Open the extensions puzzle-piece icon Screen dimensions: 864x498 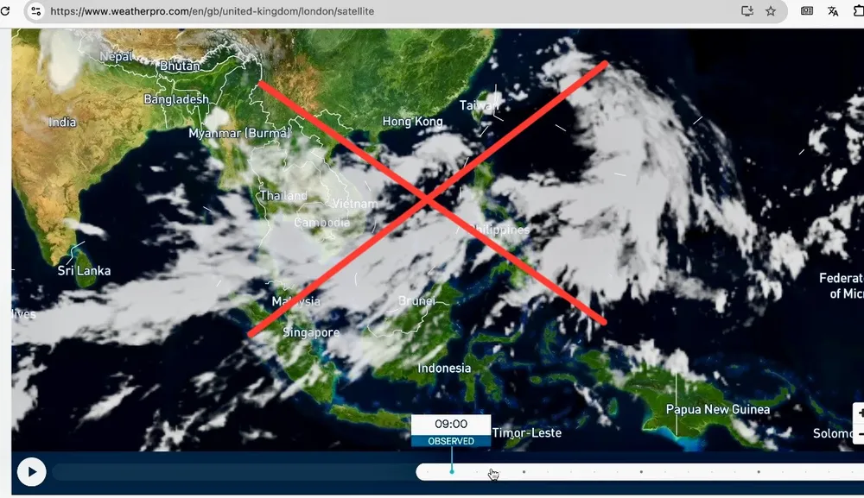859,11
